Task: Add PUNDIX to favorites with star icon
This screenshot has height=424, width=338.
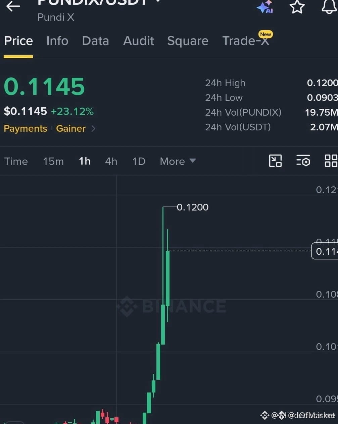Action: (x=297, y=7)
